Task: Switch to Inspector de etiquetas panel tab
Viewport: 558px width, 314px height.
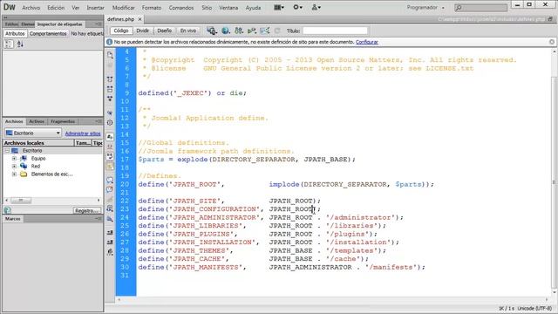Action: tap(60, 24)
